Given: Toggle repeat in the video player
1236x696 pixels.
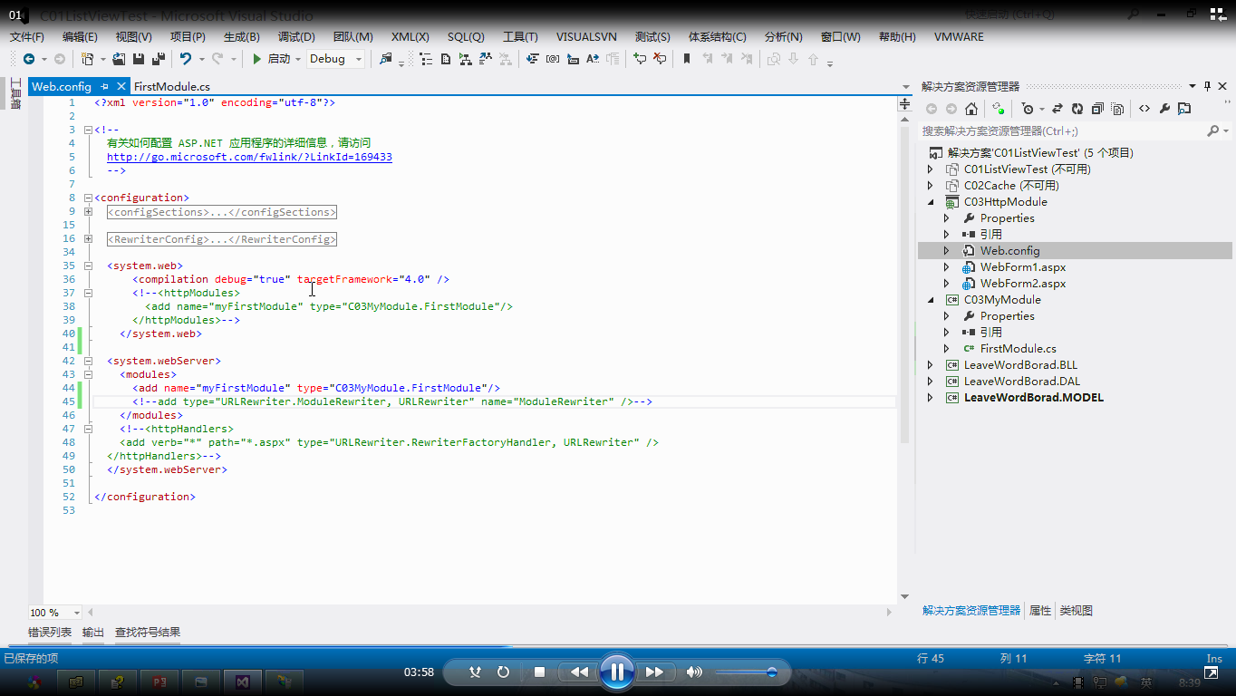Looking at the screenshot, I should 504,672.
